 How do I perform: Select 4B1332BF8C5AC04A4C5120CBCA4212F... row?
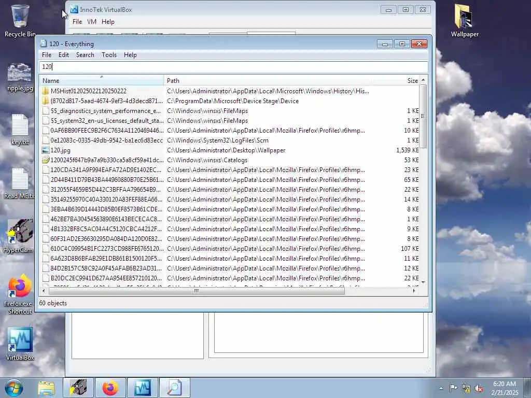point(230,229)
